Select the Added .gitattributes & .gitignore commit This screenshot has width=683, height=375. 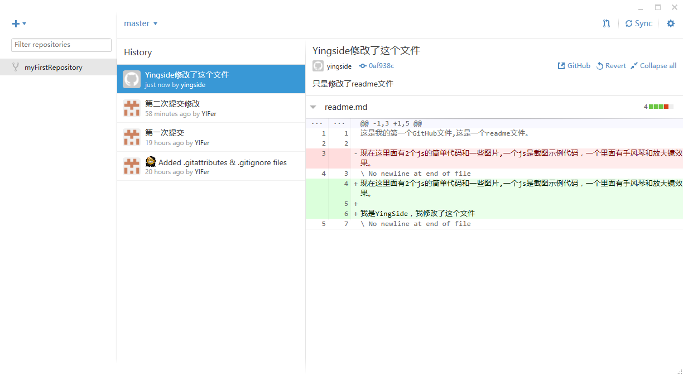click(211, 166)
